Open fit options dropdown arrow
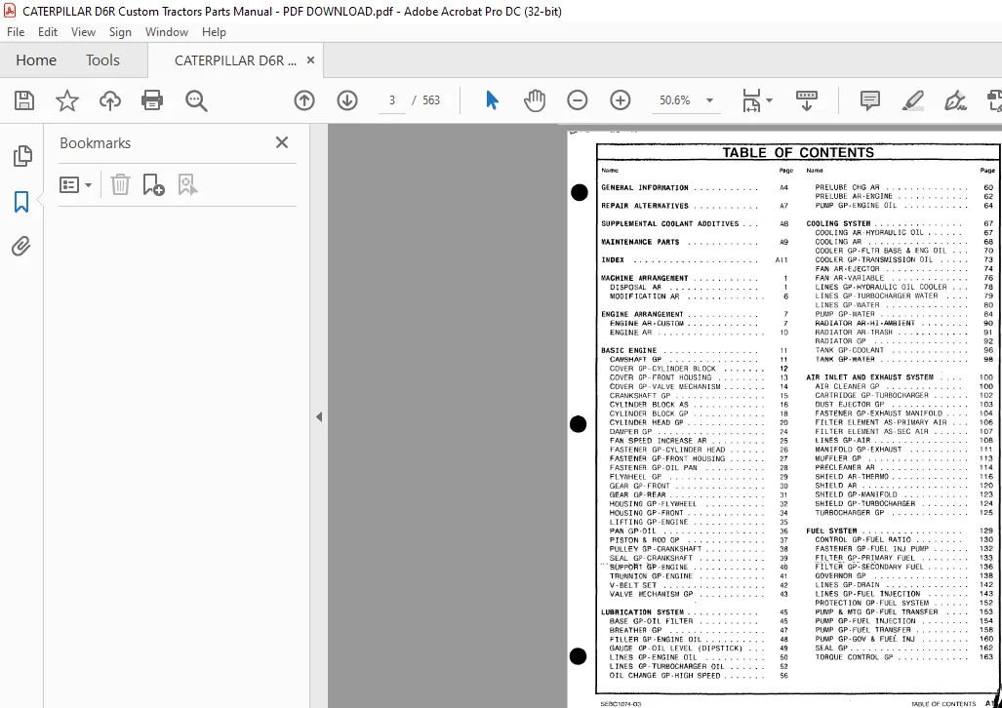 tap(770, 100)
